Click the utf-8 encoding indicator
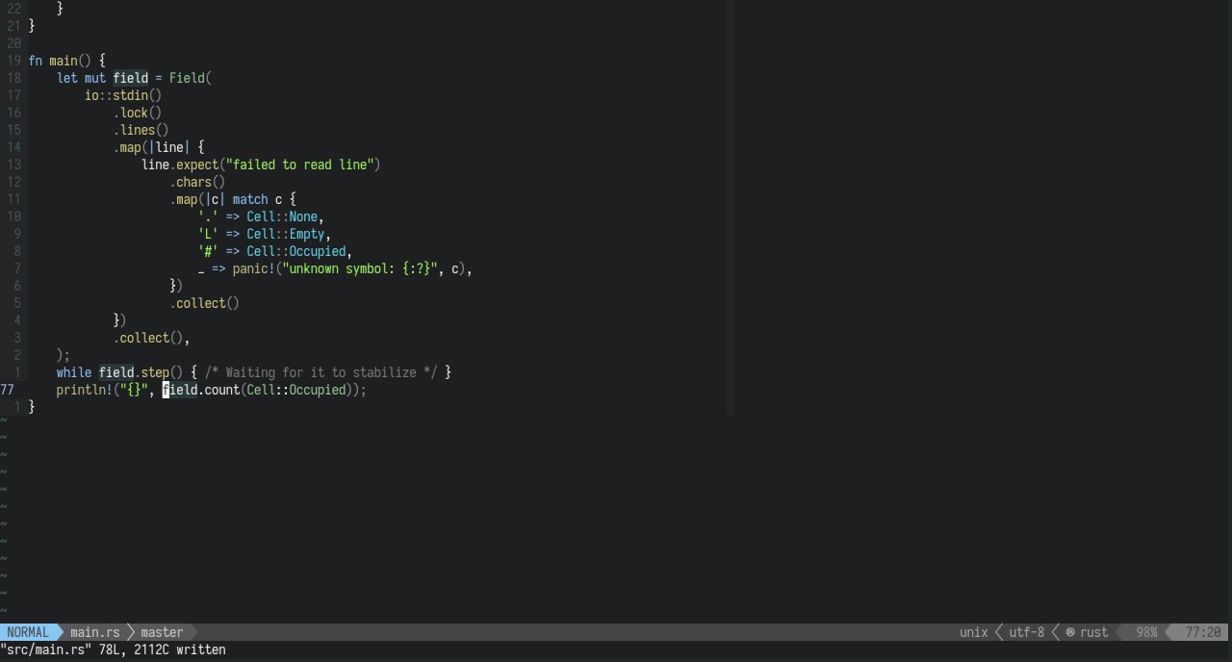This screenshot has width=1232, height=662. 1026,632
